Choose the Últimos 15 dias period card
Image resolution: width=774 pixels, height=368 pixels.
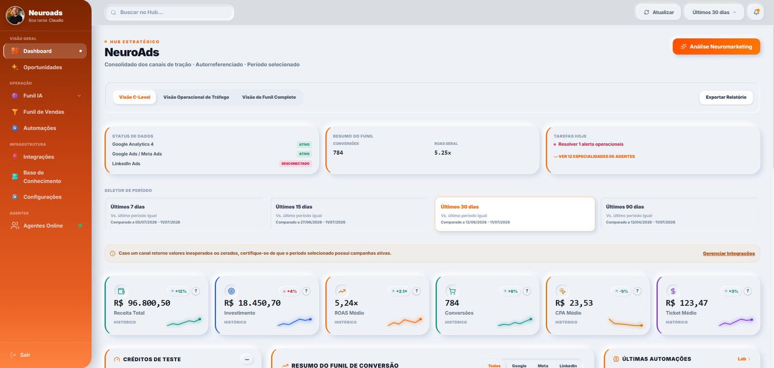tap(350, 214)
